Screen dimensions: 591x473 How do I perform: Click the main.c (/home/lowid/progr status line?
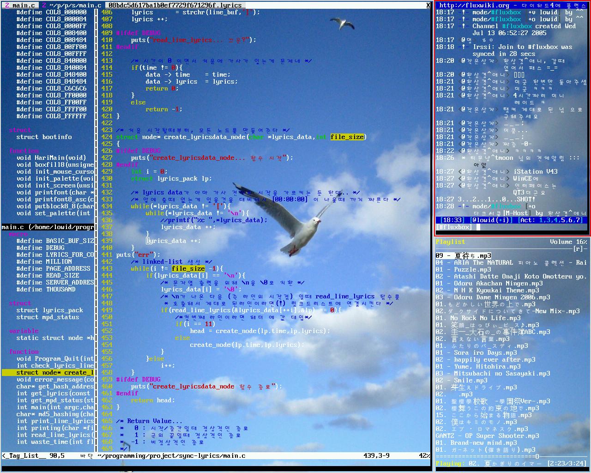tap(48, 227)
